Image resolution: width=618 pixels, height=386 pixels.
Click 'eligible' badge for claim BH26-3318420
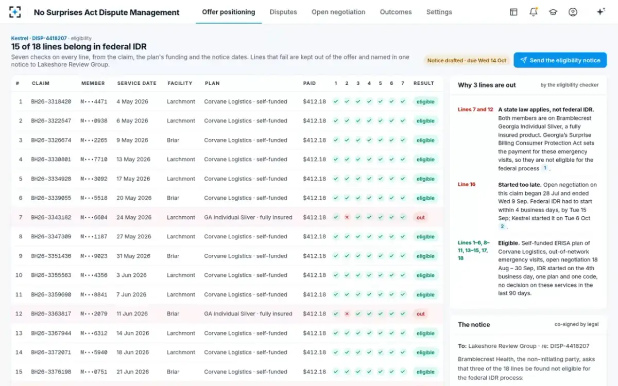pyautogui.click(x=425, y=101)
